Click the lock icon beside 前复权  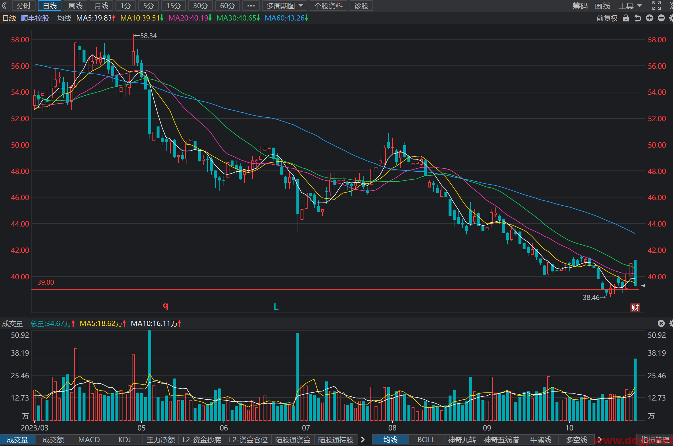coord(626,18)
